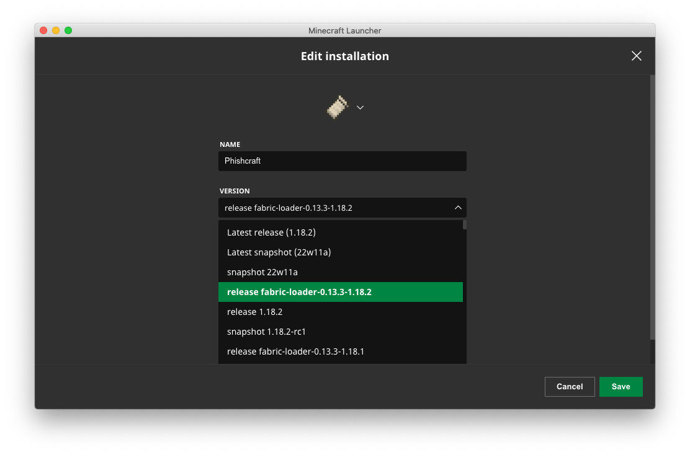Click the paper installation icon

pyautogui.click(x=338, y=107)
